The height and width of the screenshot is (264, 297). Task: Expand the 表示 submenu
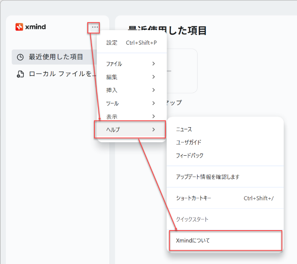pos(132,116)
